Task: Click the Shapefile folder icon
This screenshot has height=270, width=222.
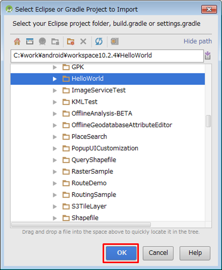Action: pos(66,218)
